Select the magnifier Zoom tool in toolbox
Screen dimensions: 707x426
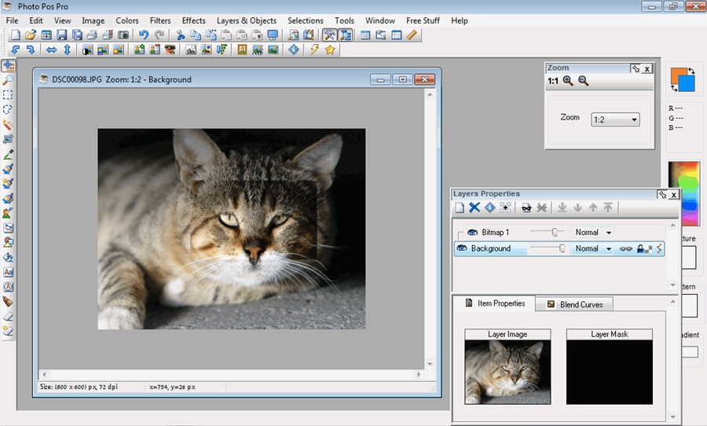(8, 80)
